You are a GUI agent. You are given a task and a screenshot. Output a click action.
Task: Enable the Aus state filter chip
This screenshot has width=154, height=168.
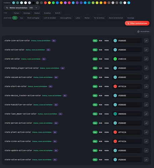tap(22, 18)
